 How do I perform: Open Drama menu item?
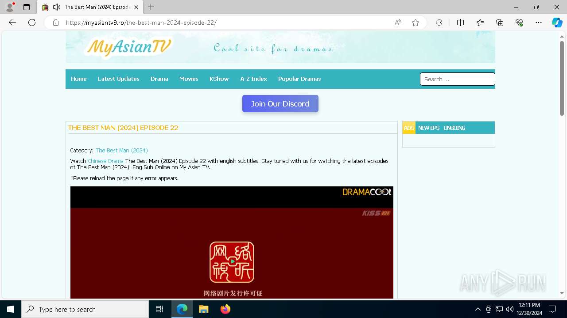(x=159, y=79)
